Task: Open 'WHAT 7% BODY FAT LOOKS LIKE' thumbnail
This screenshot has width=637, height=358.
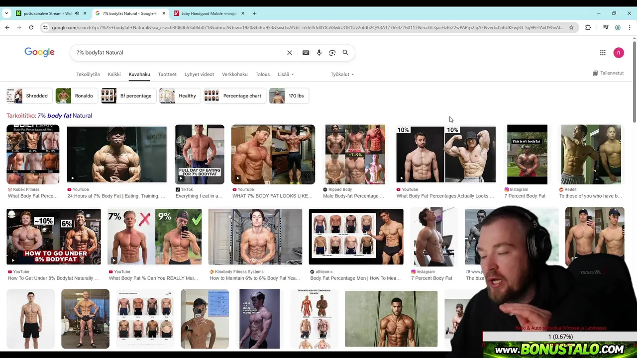Action: [x=273, y=154]
